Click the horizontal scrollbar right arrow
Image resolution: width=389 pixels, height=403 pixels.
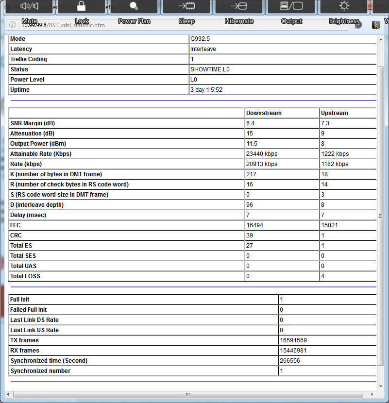tap(372, 394)
